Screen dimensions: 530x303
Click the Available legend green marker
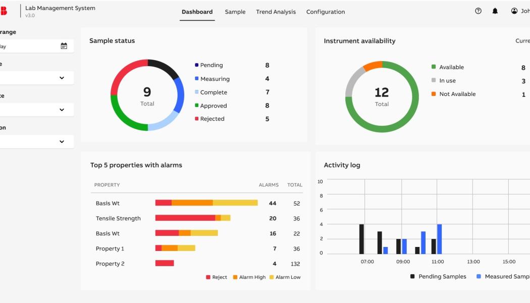click(x=434, y=67)
